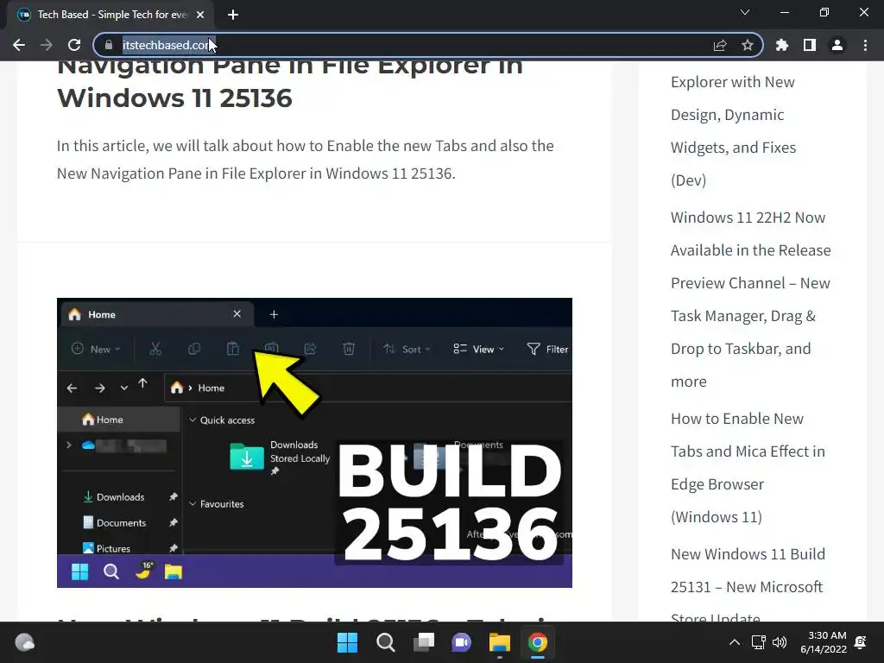This screenshot has width=884, height=663.
Task: Bookmark the page with the star icon
Action: point(748,45)
